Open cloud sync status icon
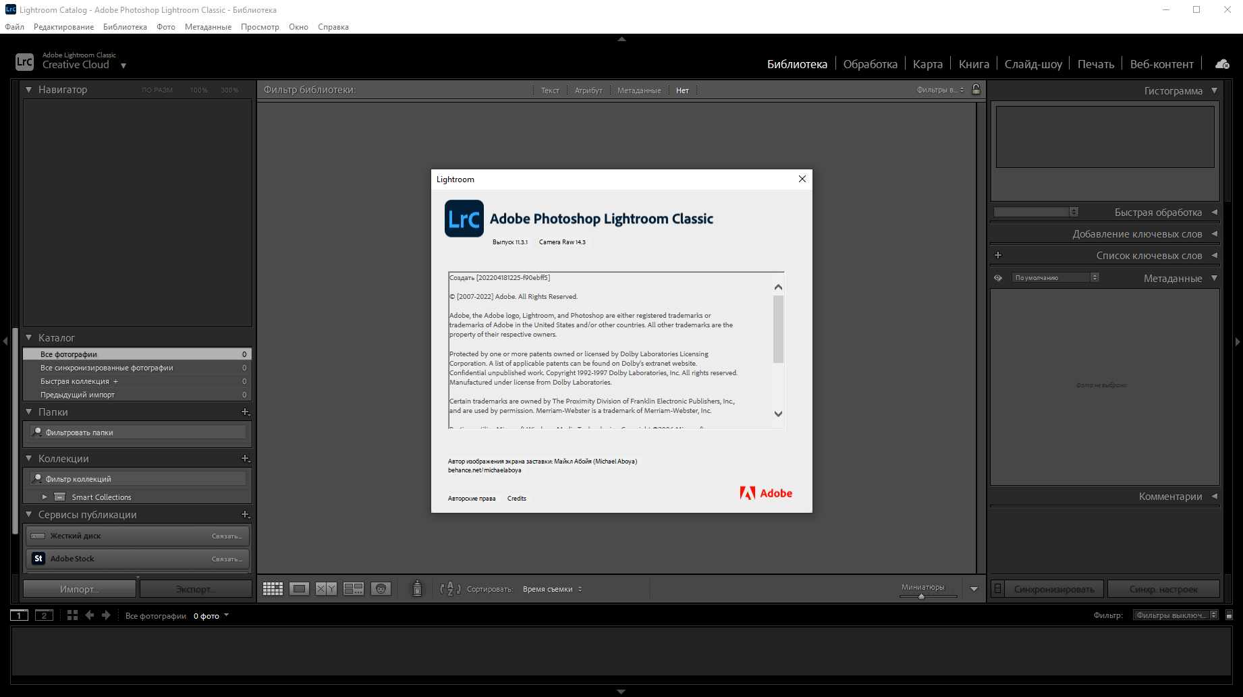 pyautogui.click(x=1222, y=64)
